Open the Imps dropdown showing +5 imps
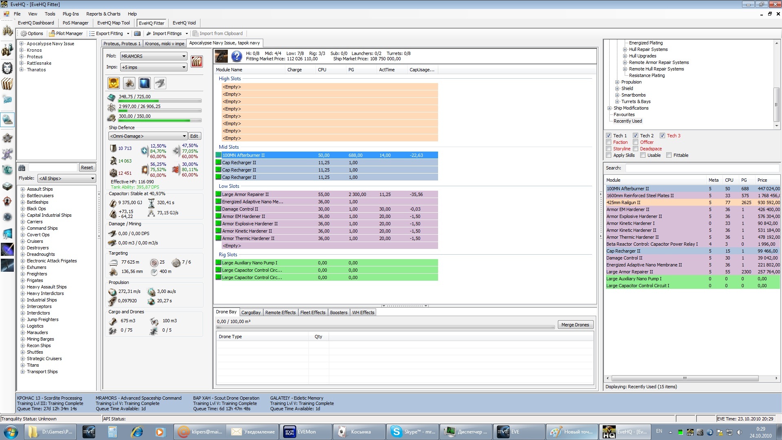Viewport: 782px width, 440px height. click(x=153, y=67)
